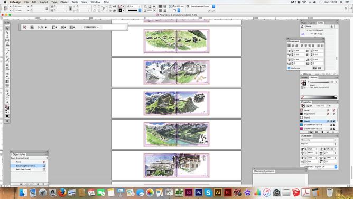This screenshot has width=353, height=199.
Task: Open the View Options dropdown
Action: coord(54,28)
